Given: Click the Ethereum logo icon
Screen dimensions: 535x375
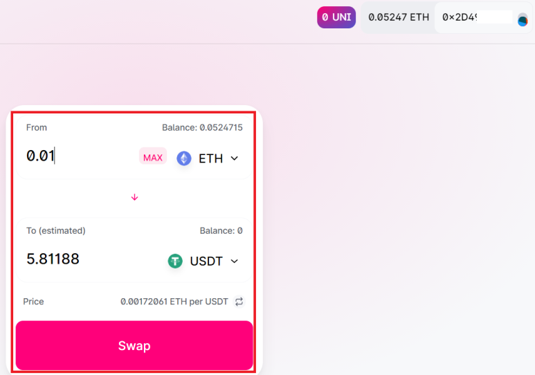Looking at the screenshot, I should 184,158.
